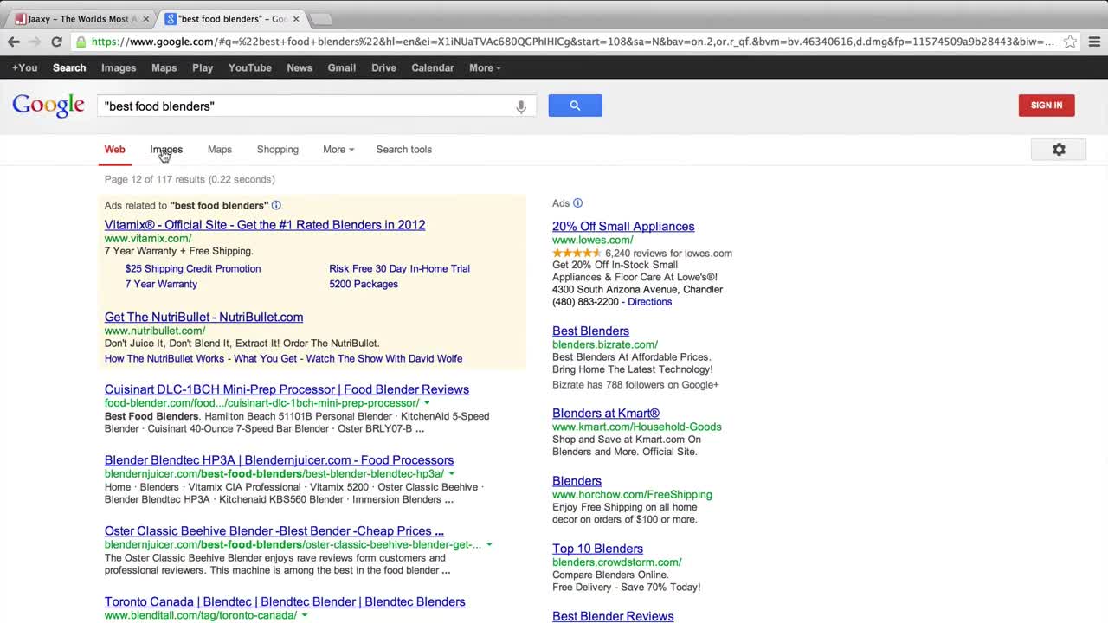Open 5200 Packages sitelink
1108x623 pixels.
pyautogui.click(x=364, y=284)
